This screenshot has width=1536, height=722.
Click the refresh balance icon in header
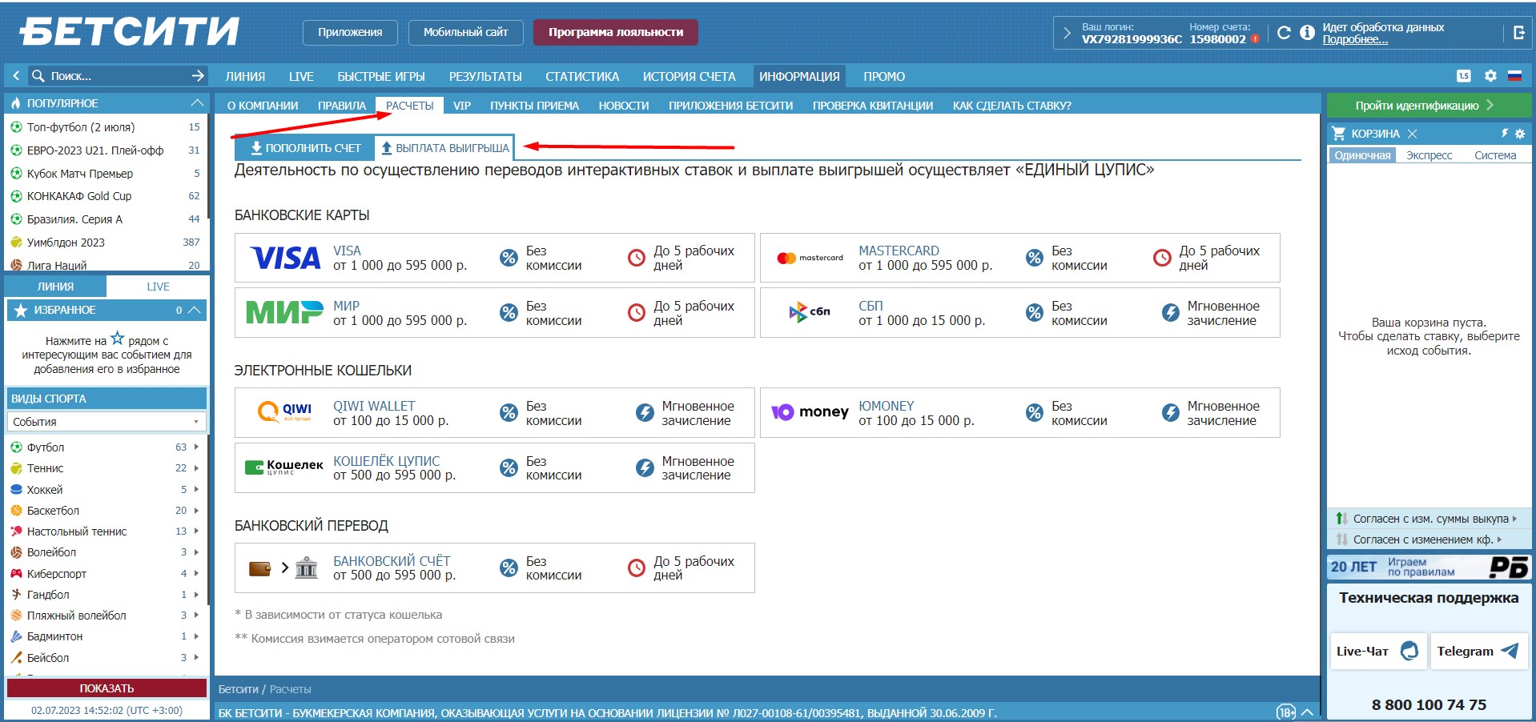(1284, 33)
